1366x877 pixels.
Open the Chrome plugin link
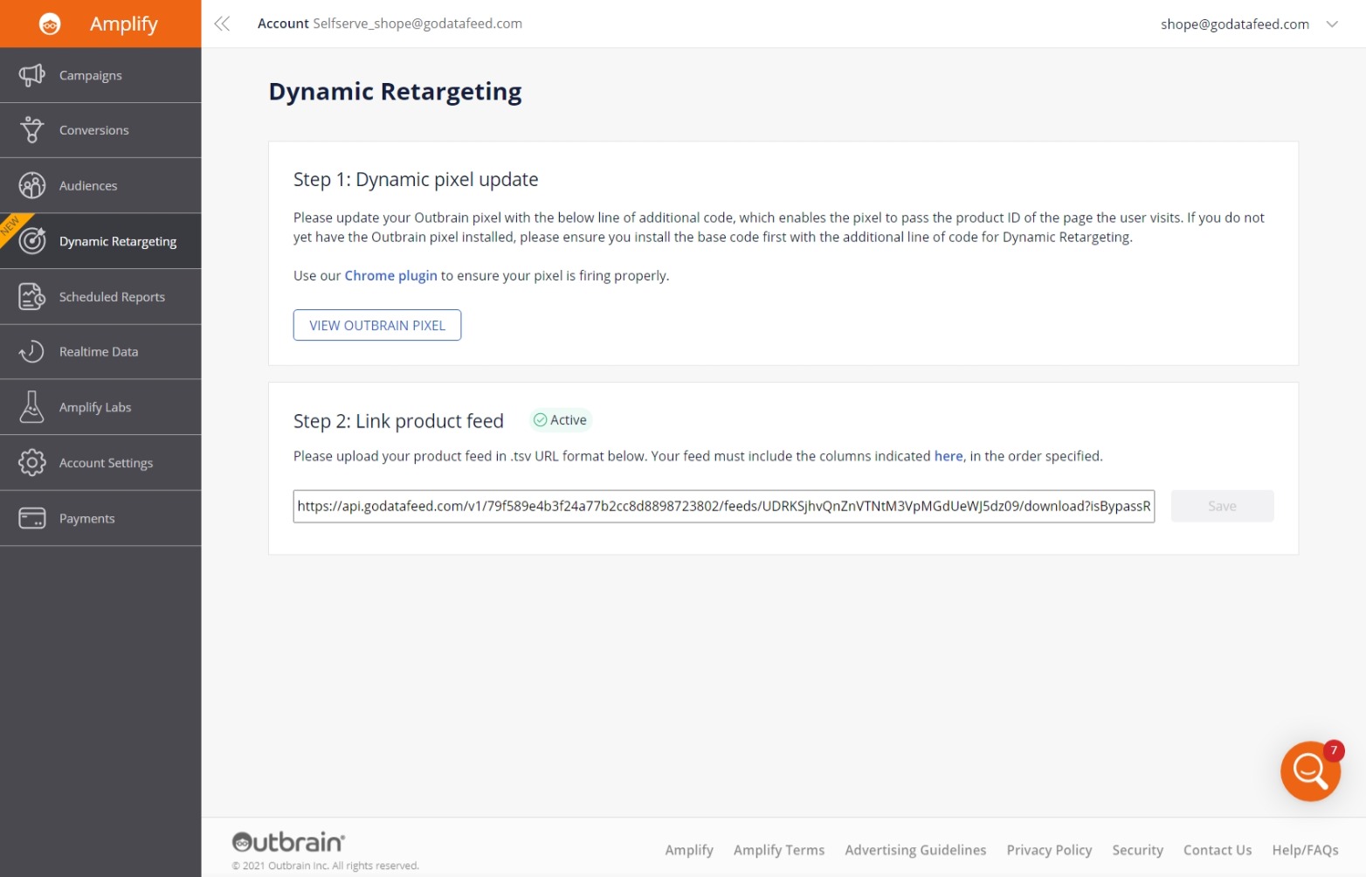coord(390,275)
